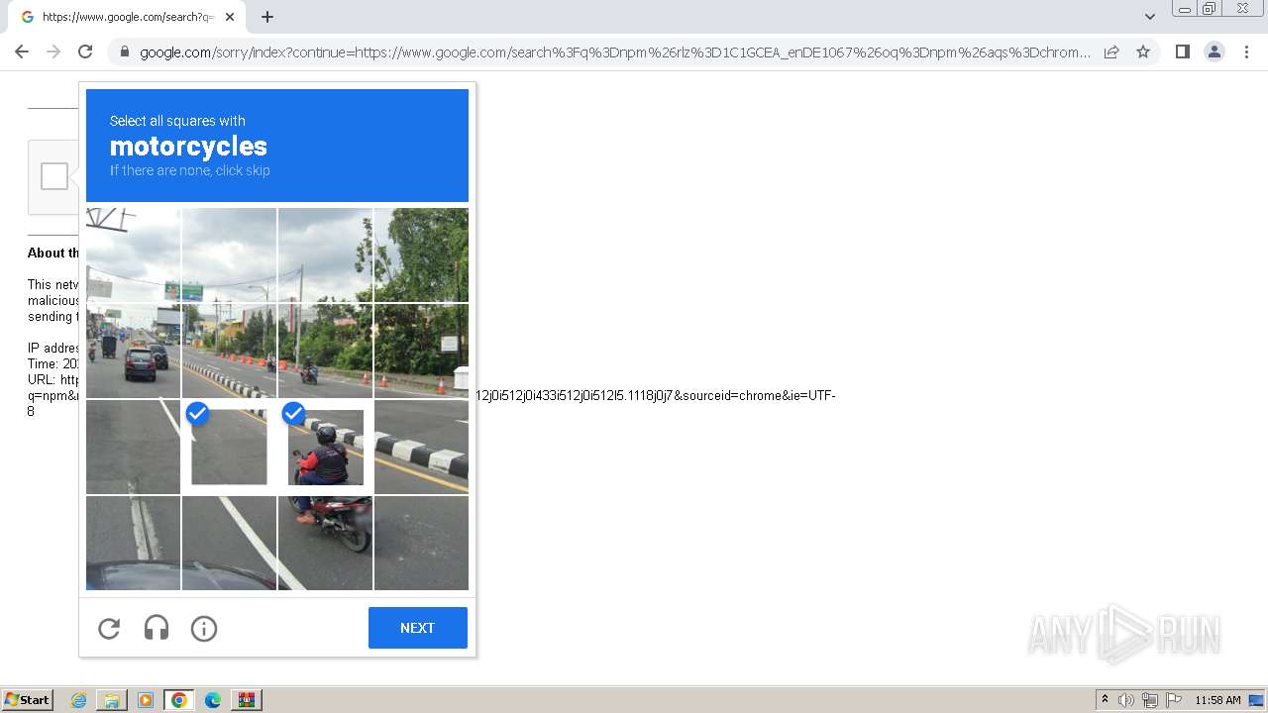Select tile with white lane line at bottom
The width and height of the screenshot is (1268, 713).
(229, 543)
